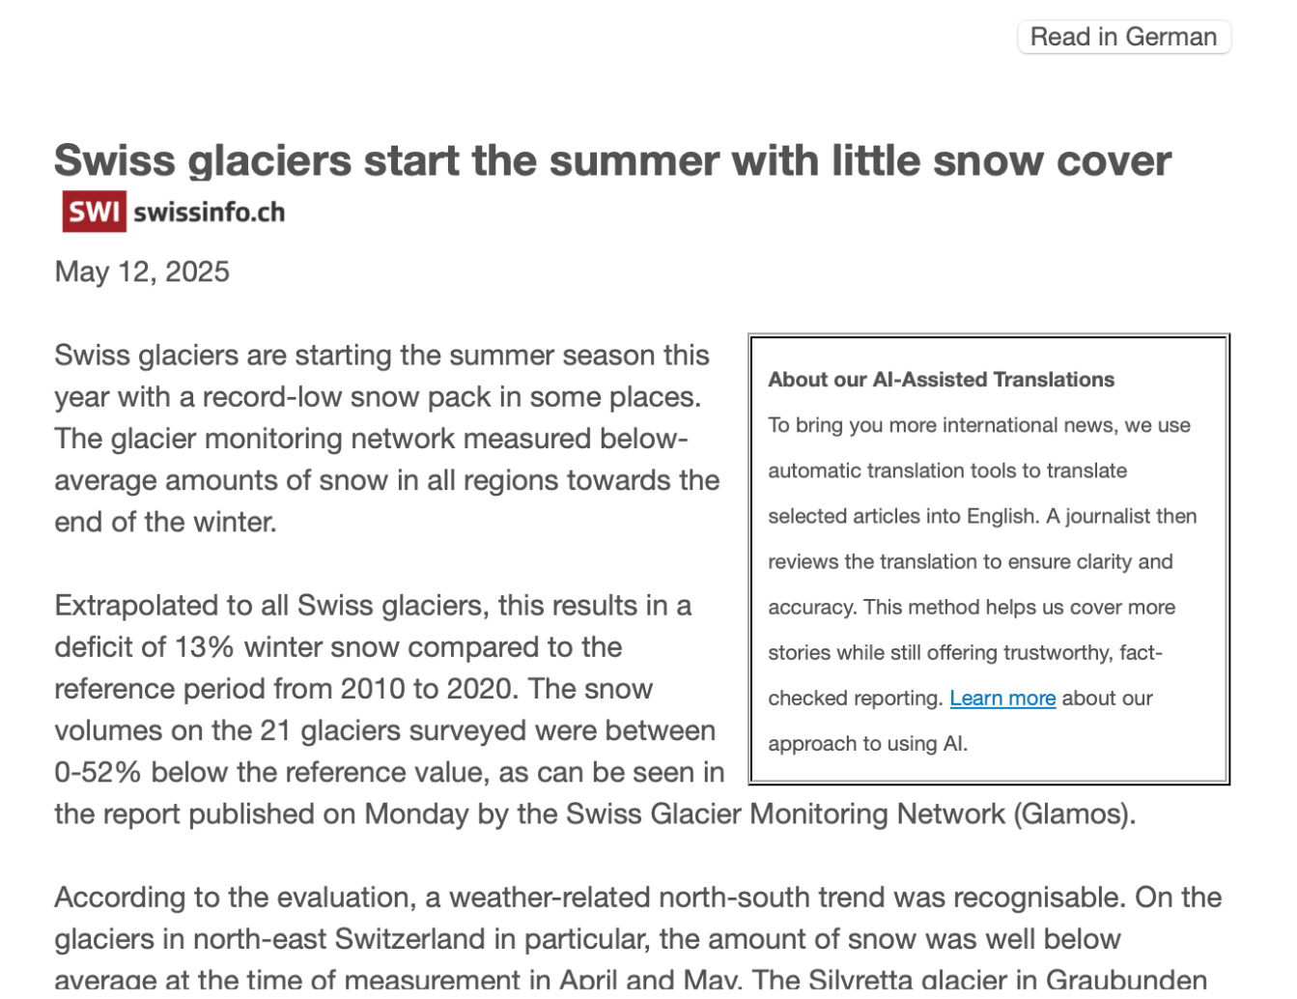Click the Read in German button
The height and width of the screenshot is (999, 1297).
point(1123,38)
